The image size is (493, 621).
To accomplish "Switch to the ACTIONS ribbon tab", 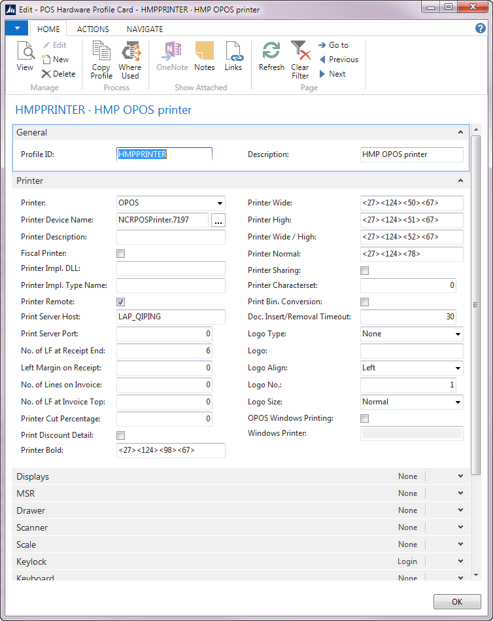I will point(93,29).
